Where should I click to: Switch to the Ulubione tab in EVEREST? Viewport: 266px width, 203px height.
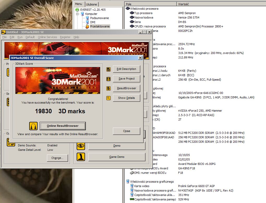pos(91,4)
